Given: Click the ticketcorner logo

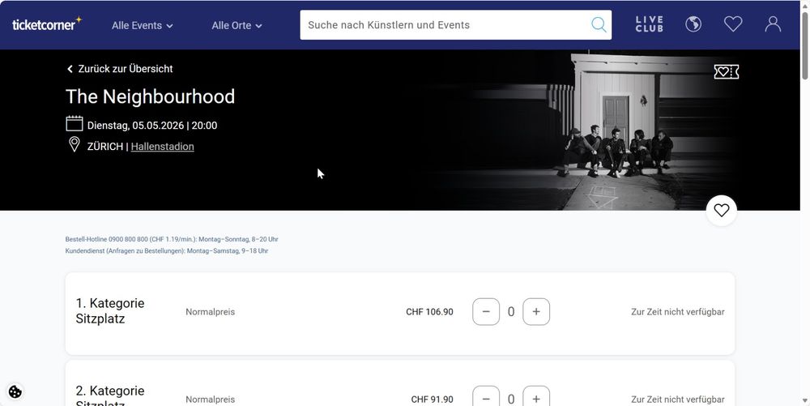Looking at the screenshot, I should coord(47,24).
